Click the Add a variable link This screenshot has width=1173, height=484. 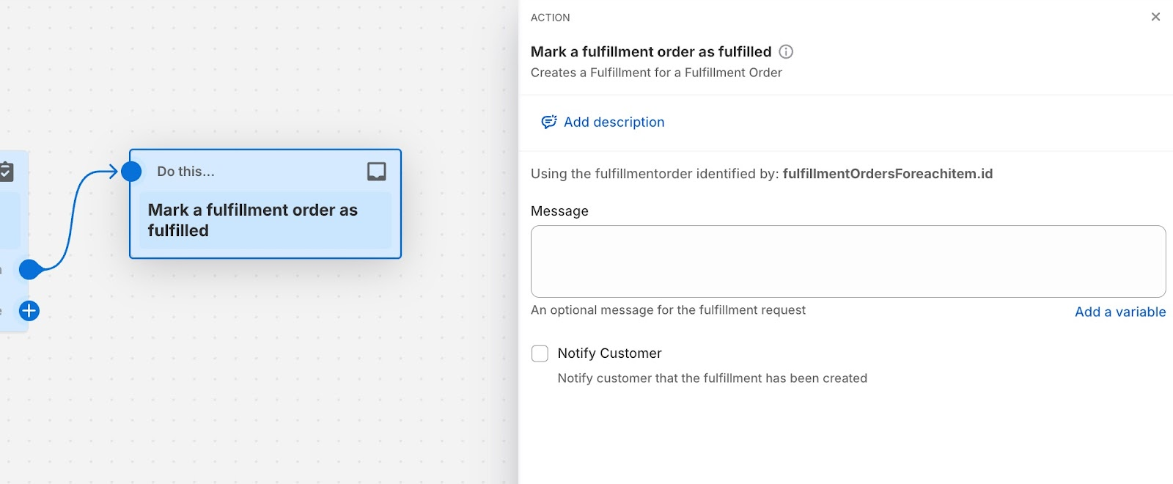[1120, 312]
